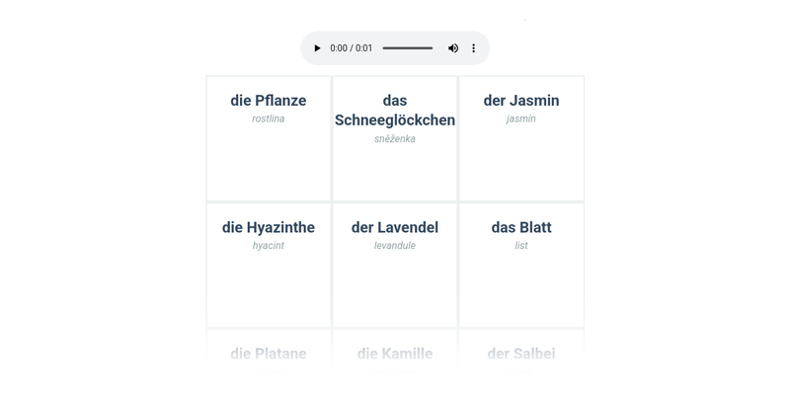Click the translation "rostlina" text
Image resolution: width=790 pixels, height=395 pixels.
269,118
